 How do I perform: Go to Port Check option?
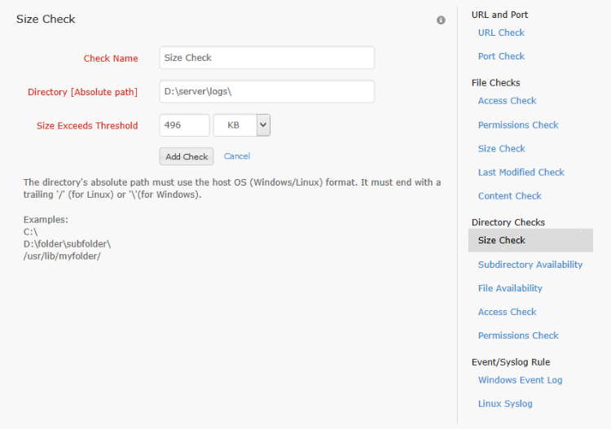[x=501, y=56]
